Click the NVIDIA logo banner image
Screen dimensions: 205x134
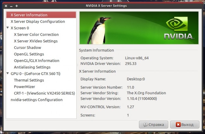pyautogui.click(x=139, y=28)
